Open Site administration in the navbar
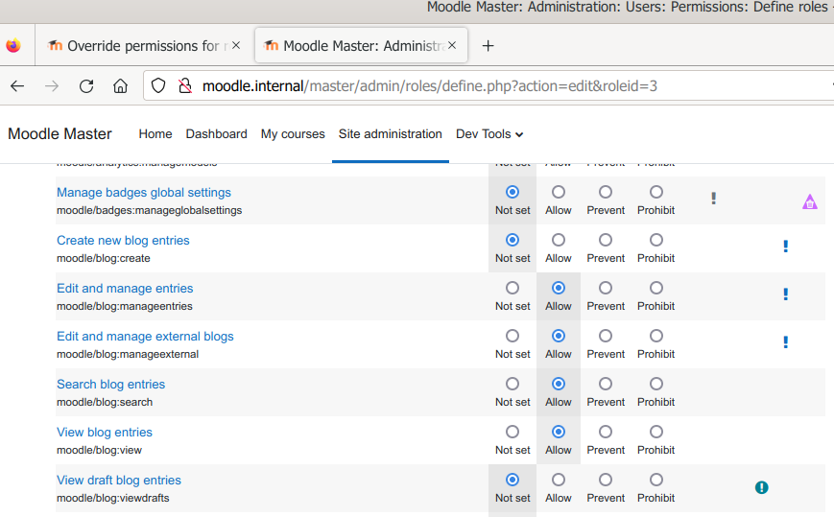The image size is (834, 517). pyautogui.click(x=391, y=134)
